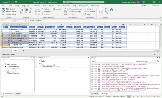Switch to the Code bottom tab

(x=17, y=94)
